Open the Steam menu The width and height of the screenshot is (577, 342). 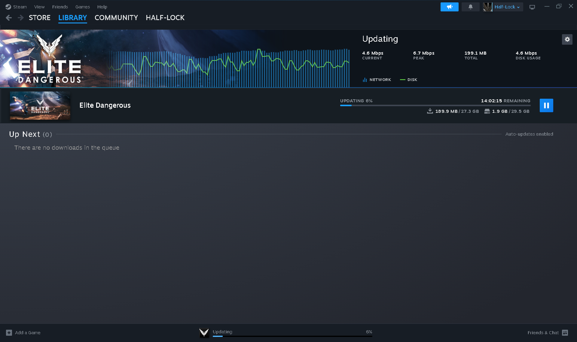coord(20,7)
